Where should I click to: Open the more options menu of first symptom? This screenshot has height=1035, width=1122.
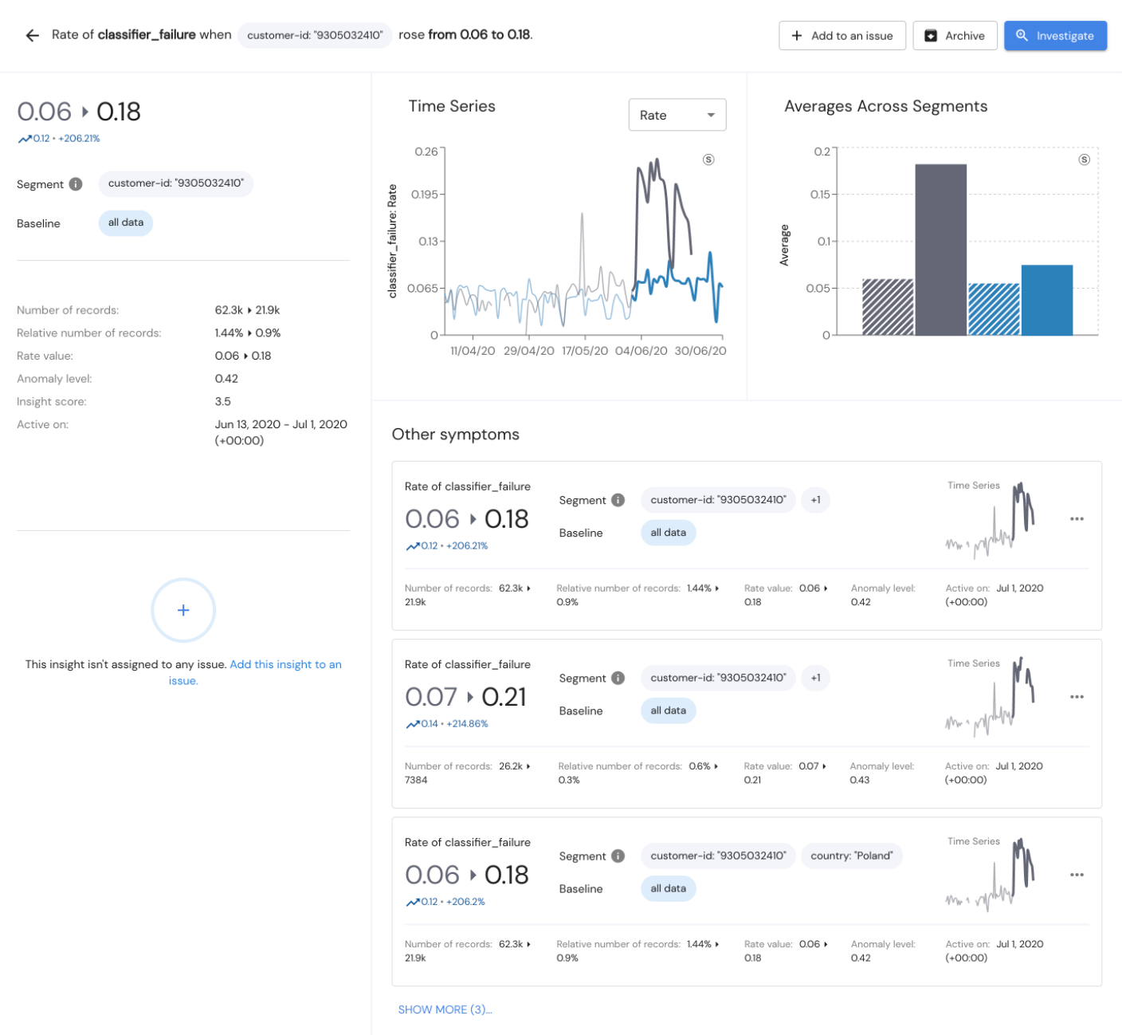tap(1077, 519)
